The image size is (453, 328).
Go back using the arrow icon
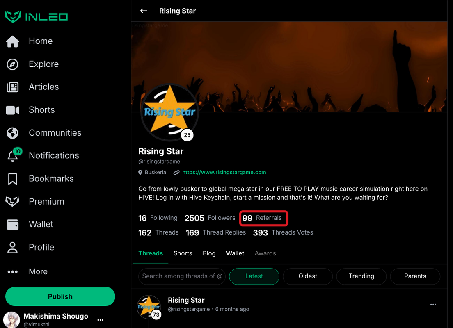(144, 11)
